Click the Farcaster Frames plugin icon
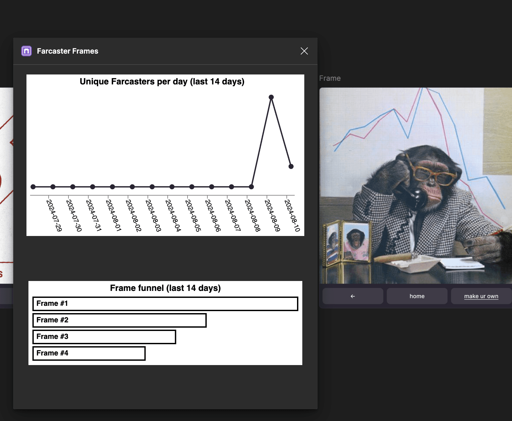Image resolution: width=512 pixels, height=421 pixels. click(26, 51)
